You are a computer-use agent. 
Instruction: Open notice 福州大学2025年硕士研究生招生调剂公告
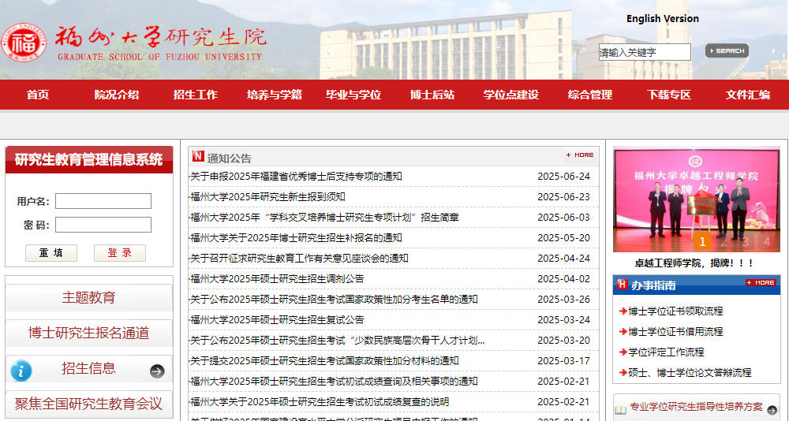tap(277, 279)
